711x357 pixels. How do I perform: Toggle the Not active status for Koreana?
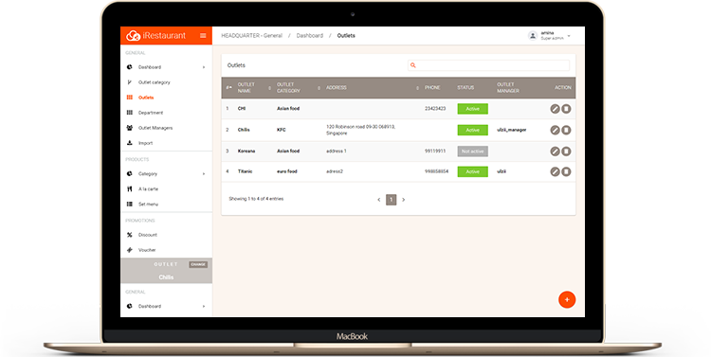[472, 152]
